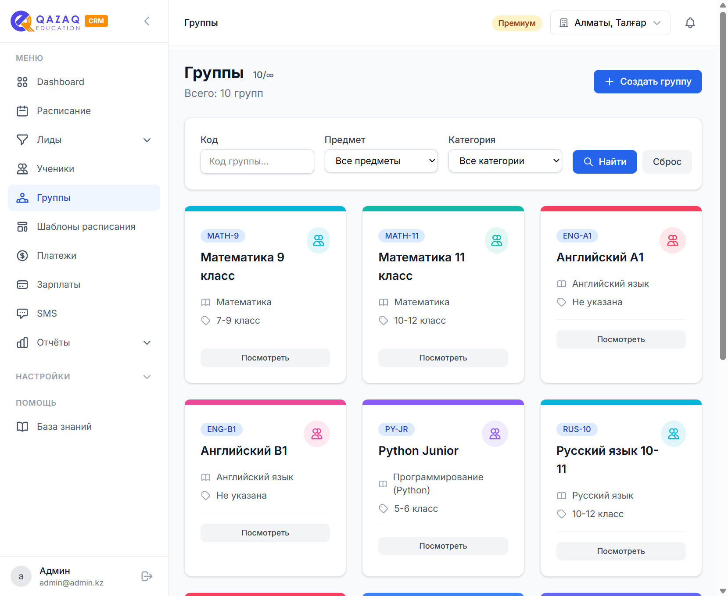The width and height of the screenshot is (728, 596).
Task: Open Шаблоны расписания page
Action: (x=84, y=227)
